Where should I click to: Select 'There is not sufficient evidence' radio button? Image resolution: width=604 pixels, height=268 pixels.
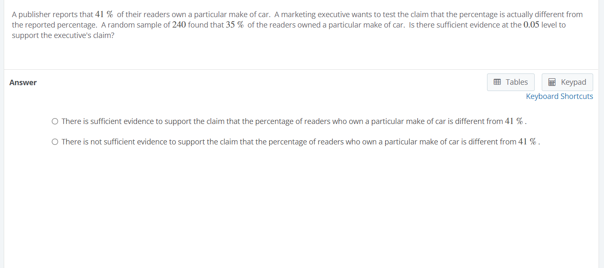click(55, 142)
